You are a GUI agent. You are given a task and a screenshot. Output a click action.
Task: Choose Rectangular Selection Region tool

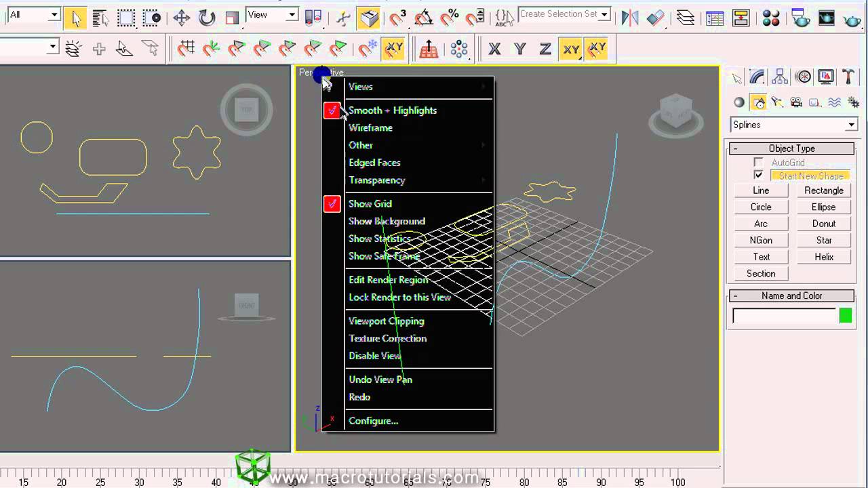point(126,18)
